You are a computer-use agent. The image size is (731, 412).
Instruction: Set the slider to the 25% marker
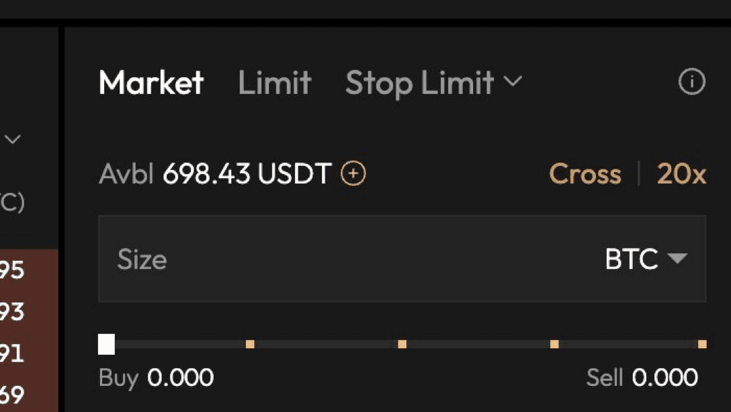point(251,344)
